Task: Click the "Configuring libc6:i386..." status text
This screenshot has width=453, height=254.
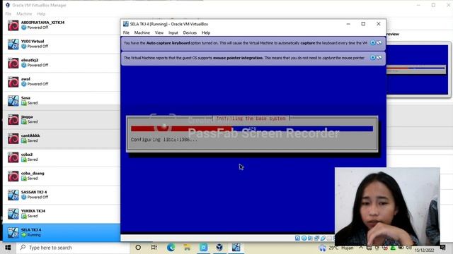Action: [x=164, y=140]
